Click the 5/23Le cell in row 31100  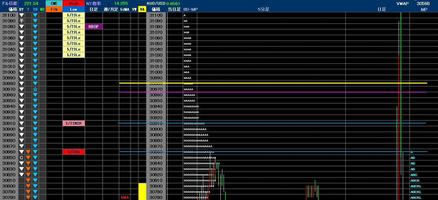(74, 15)
